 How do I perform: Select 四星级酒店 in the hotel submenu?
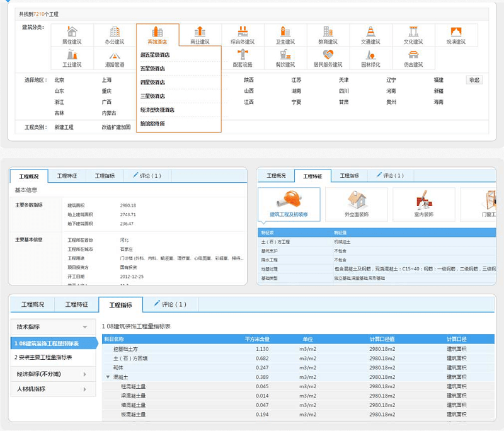pyautogui.click(x=152, y=83)
